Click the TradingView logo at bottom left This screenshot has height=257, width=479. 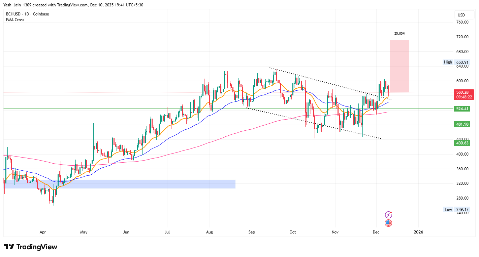tap(31, 247)
